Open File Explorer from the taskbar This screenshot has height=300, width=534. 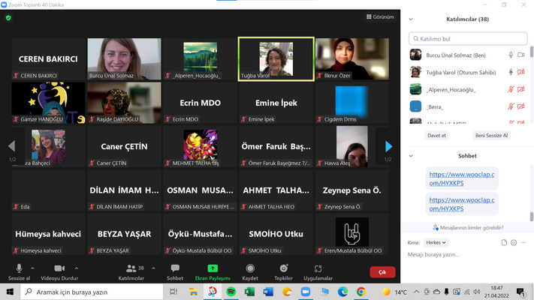194,292
